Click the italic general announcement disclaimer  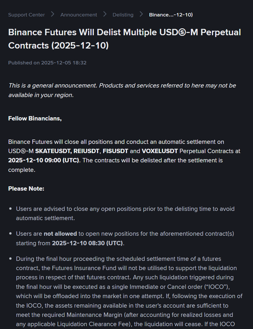[x=122, y=90]
